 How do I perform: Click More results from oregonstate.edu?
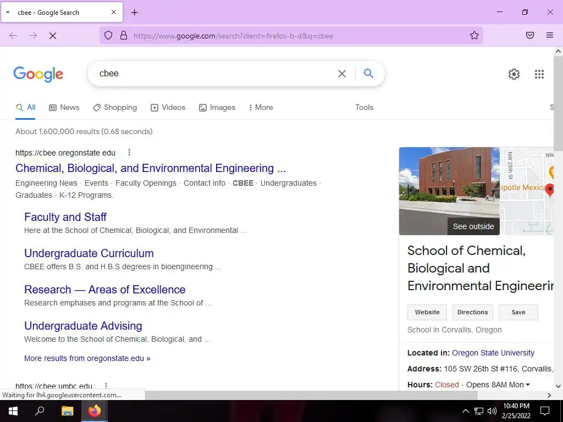[87, 358]
